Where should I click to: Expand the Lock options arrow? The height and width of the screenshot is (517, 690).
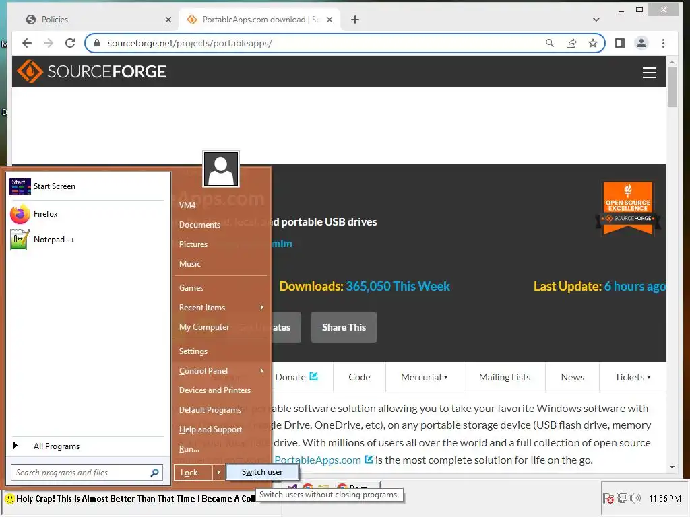218,473
